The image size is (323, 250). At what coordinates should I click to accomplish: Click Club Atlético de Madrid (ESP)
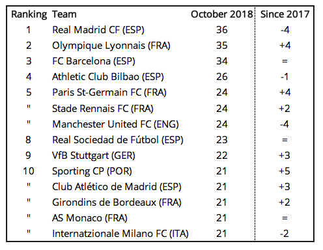pyautogui.click(x=117, y=187)
